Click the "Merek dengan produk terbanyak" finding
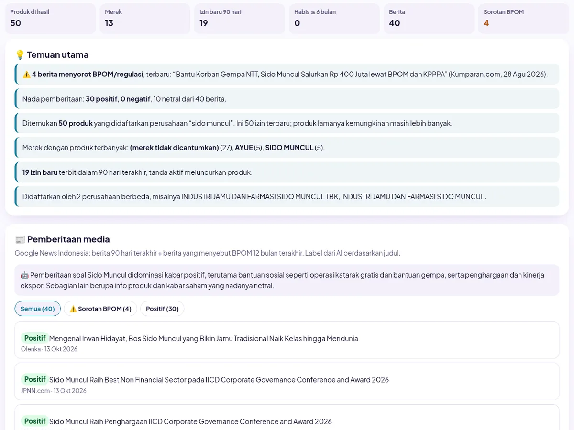The width and height of the screenshot is (574, 430). 287,148
